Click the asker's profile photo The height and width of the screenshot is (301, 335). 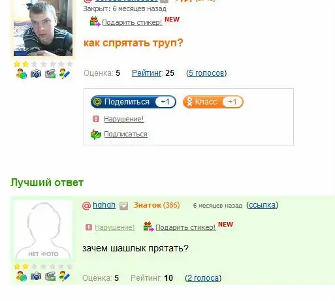pos(43,28)
